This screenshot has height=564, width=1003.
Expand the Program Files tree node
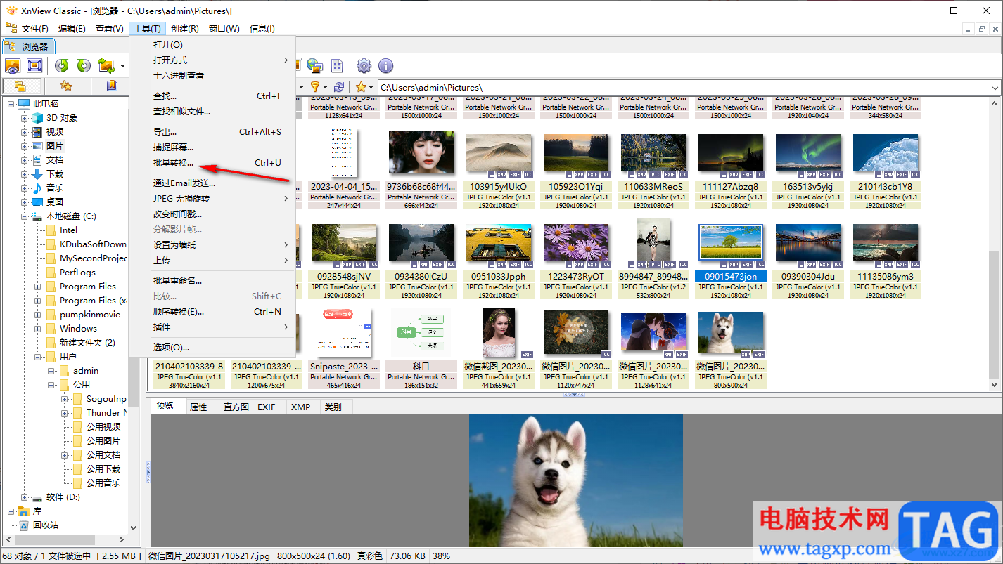click(x=38, y=287)
